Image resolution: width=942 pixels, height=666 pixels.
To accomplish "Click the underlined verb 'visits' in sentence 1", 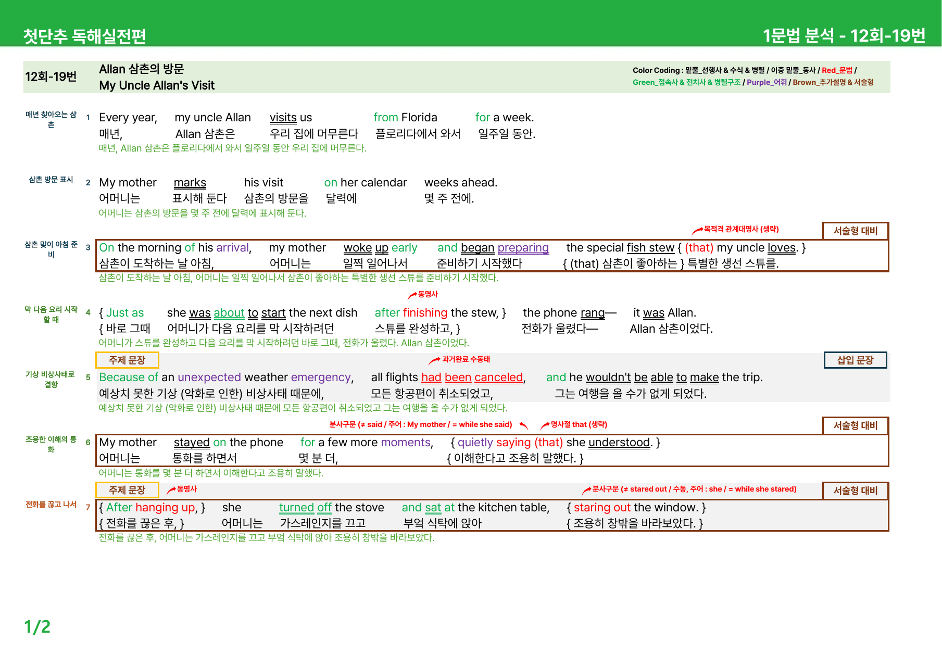I will click(x=283, y=117).
